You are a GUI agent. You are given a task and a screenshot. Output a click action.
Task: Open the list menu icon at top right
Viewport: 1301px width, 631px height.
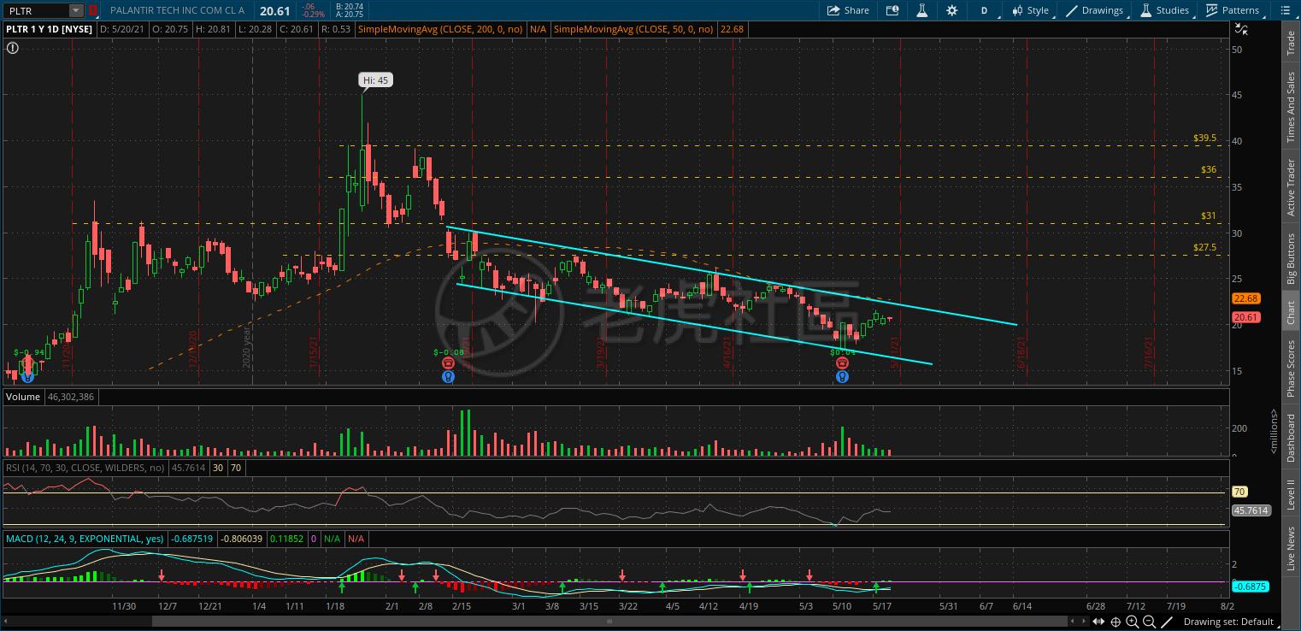coord(1285,10)
